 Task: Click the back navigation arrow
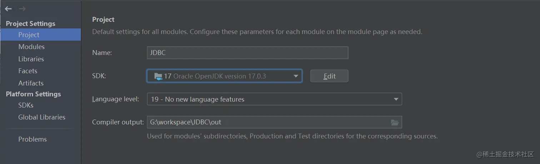(x=8, y=9)
